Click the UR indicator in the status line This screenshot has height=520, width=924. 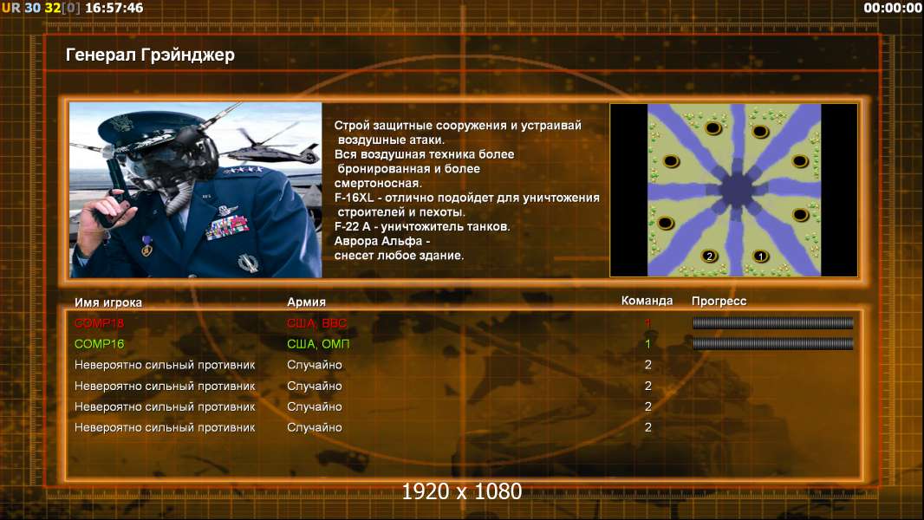(10, 9)
